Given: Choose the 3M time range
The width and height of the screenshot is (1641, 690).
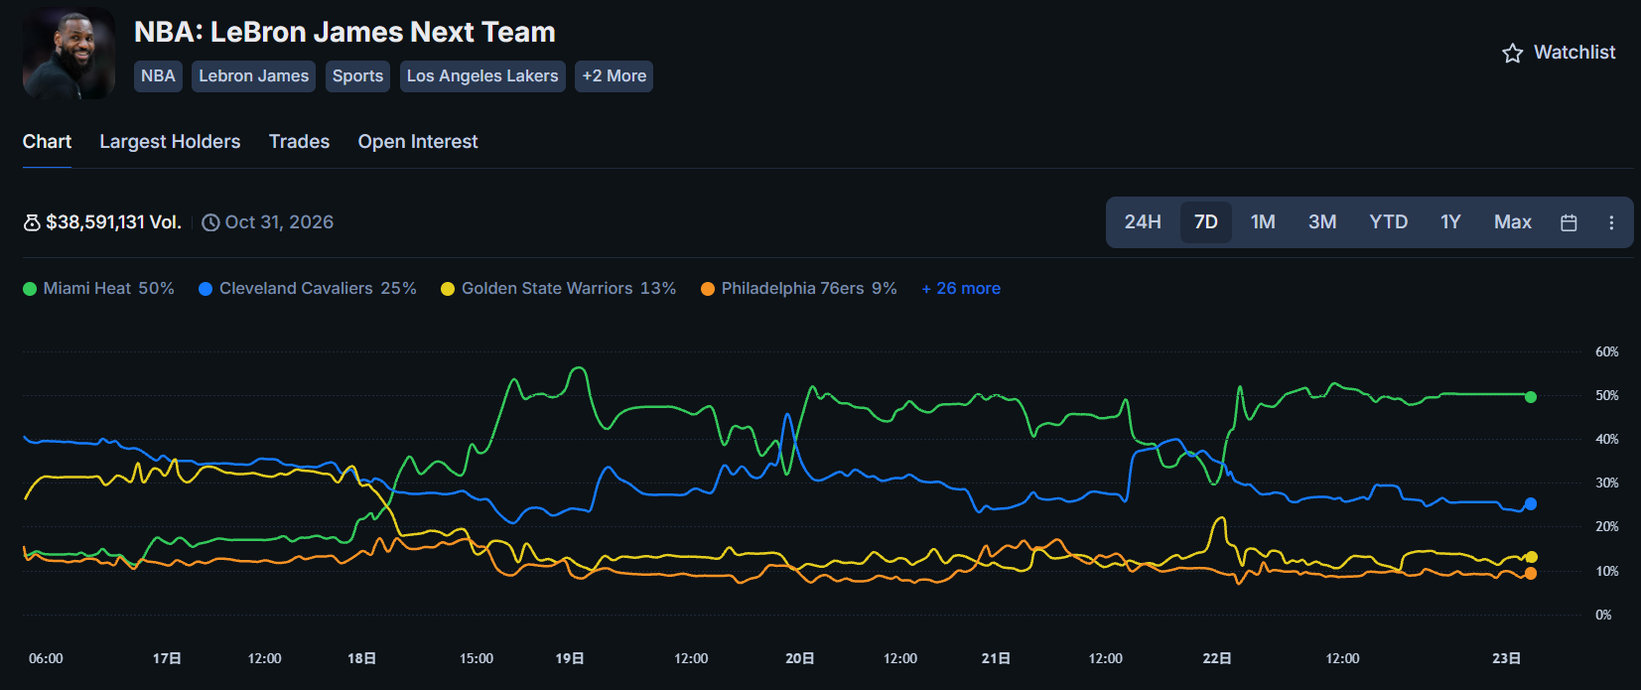Looking at the screenshot, I should (1322, 222).
